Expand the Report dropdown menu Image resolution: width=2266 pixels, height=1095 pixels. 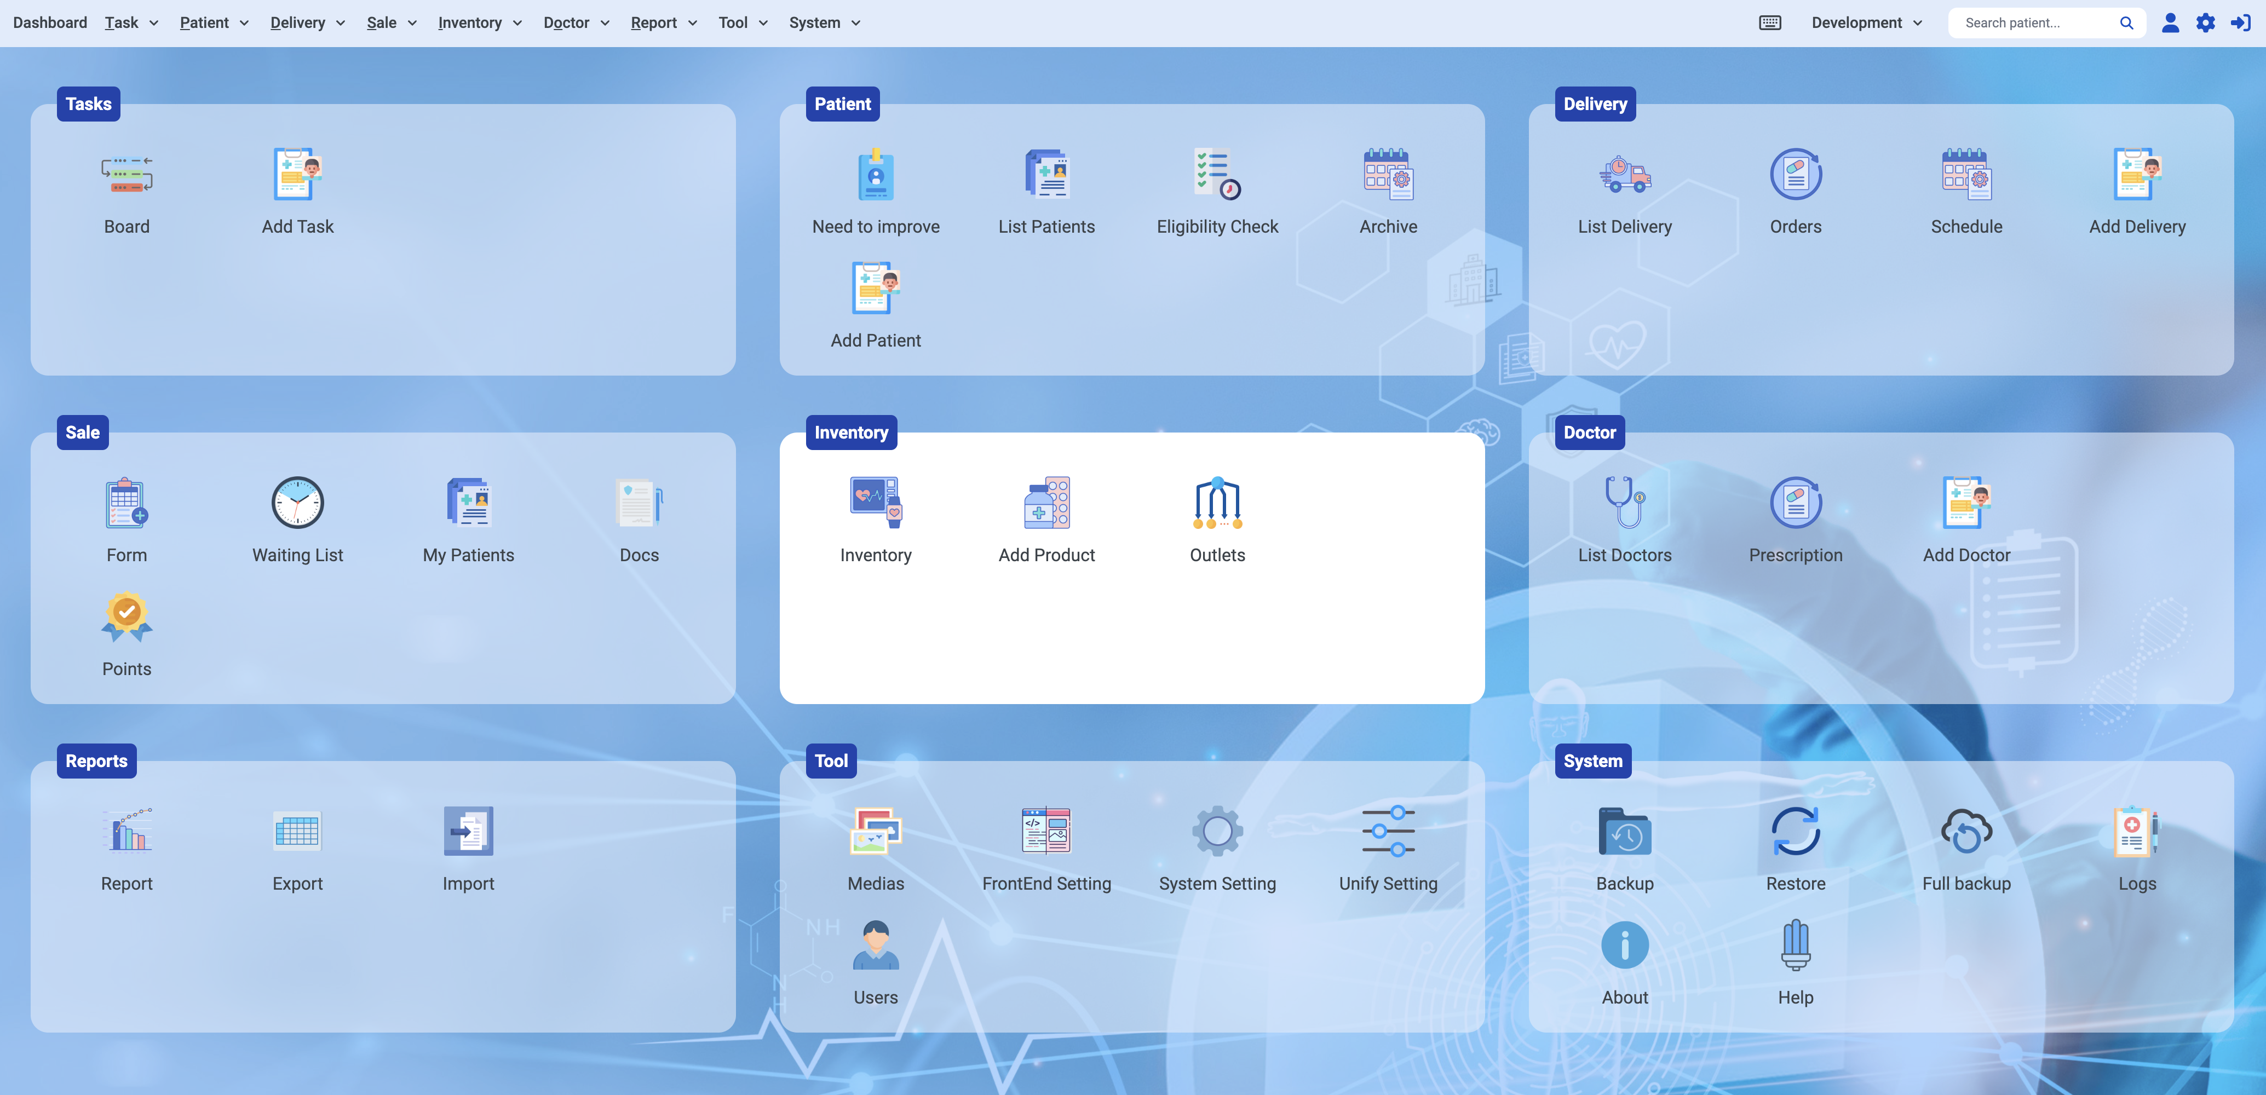click(663, 23)
